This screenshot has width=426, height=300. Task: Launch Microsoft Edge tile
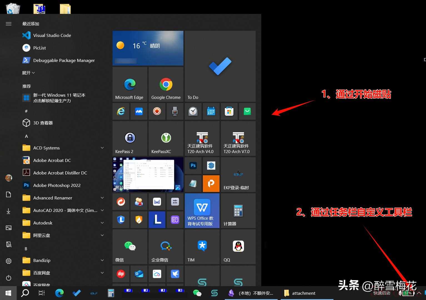(x=130, y=84)
